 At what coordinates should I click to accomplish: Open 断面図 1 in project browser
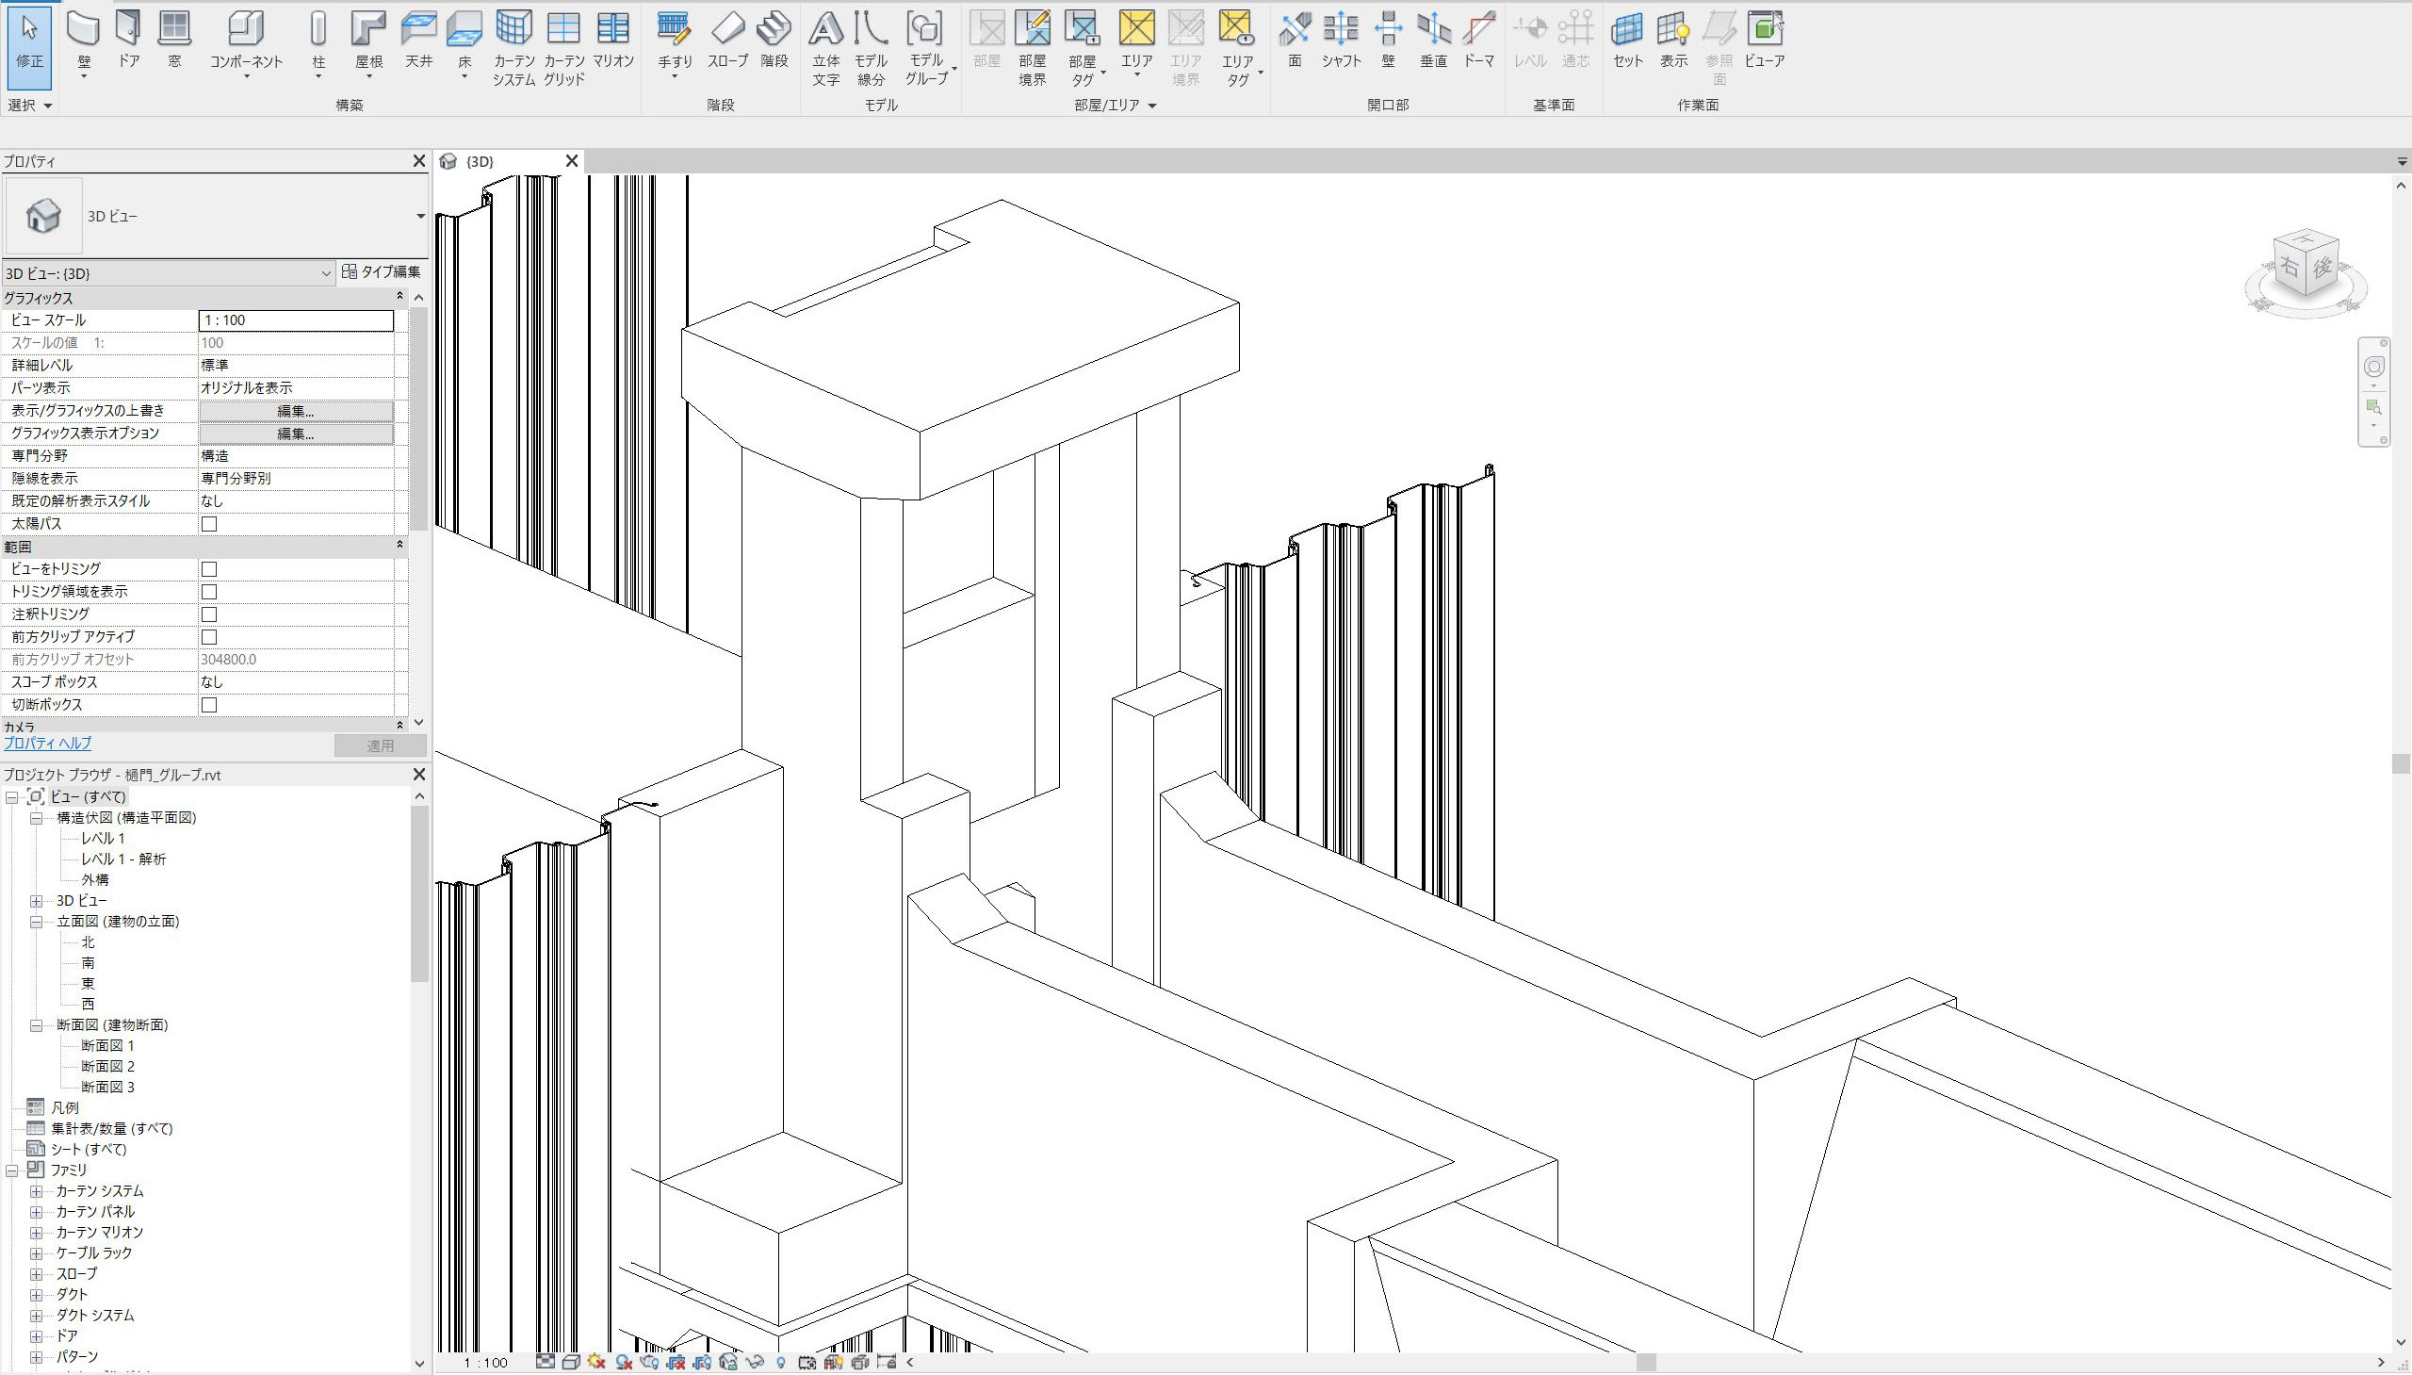pos(107,1045)
